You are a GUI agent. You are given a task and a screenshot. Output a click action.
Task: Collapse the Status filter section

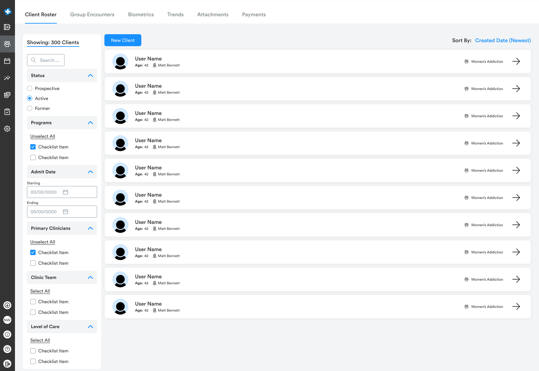[x=90, y=76]
